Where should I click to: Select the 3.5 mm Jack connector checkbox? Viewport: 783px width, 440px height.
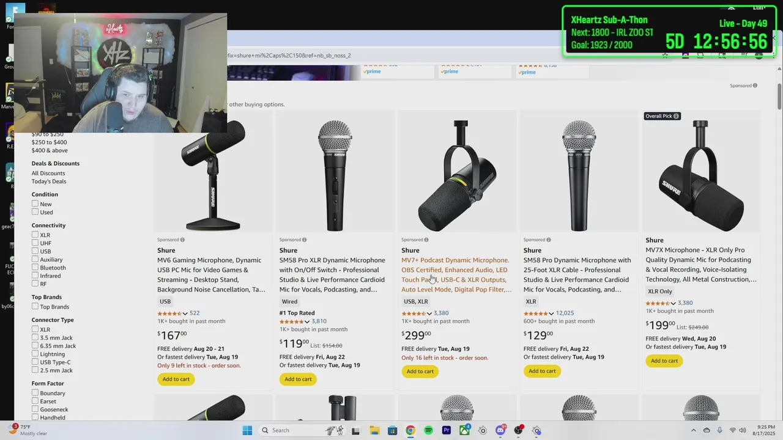(35, 337)
